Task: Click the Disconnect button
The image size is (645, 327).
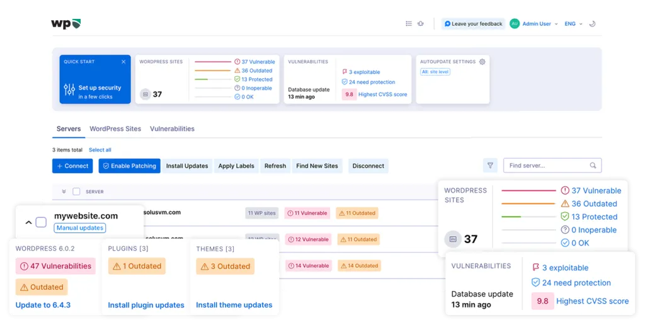Action: point(368,166)
